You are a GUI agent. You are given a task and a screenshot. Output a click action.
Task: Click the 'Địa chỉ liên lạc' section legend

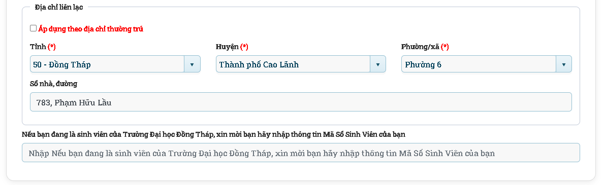(x=58, y=7)
